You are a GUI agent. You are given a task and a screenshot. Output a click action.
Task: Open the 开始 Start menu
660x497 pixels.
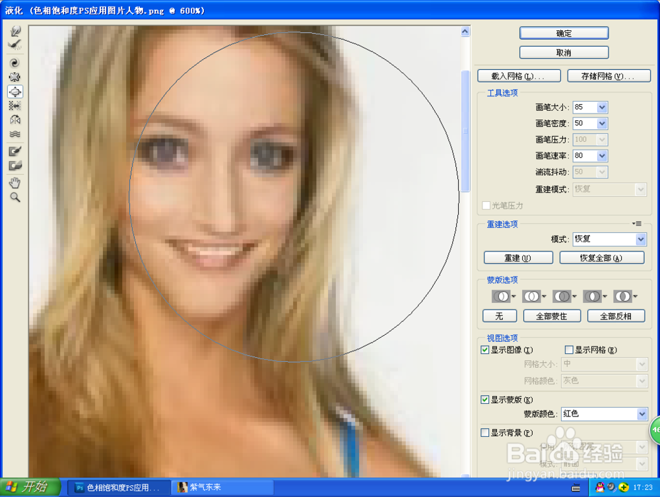pos(30,487)
